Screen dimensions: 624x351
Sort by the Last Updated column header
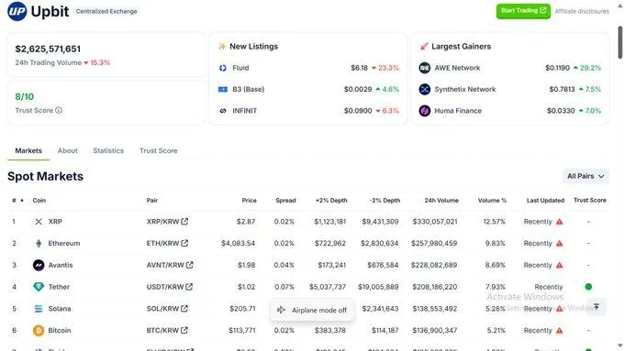(545, 201)
